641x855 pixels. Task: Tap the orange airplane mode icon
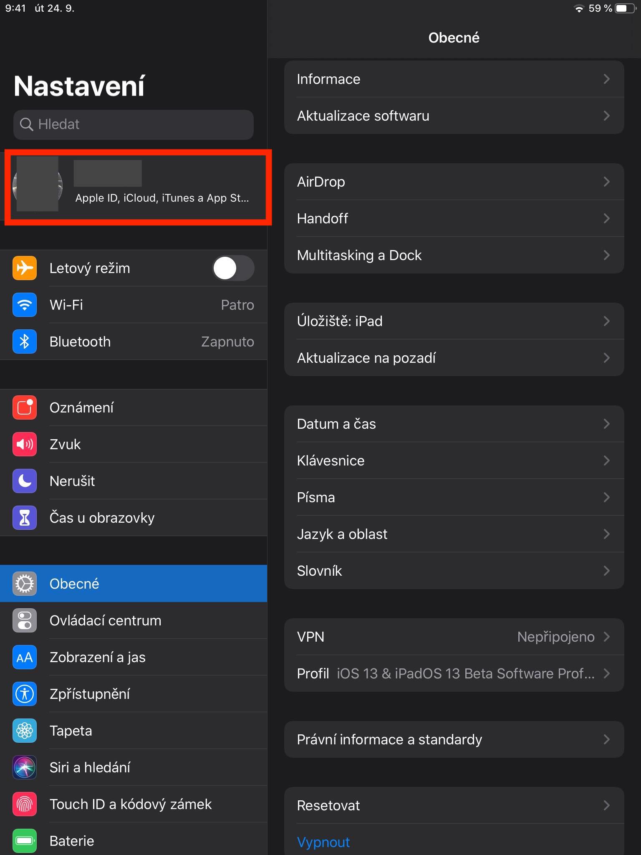click(25, 268)
